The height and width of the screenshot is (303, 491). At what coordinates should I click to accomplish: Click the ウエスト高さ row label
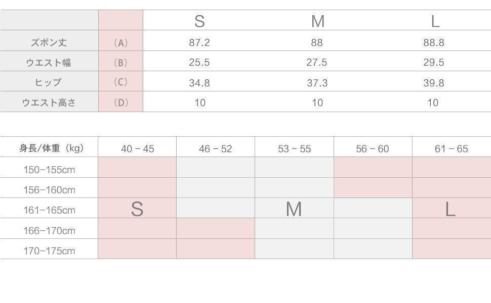pos(49,103)
